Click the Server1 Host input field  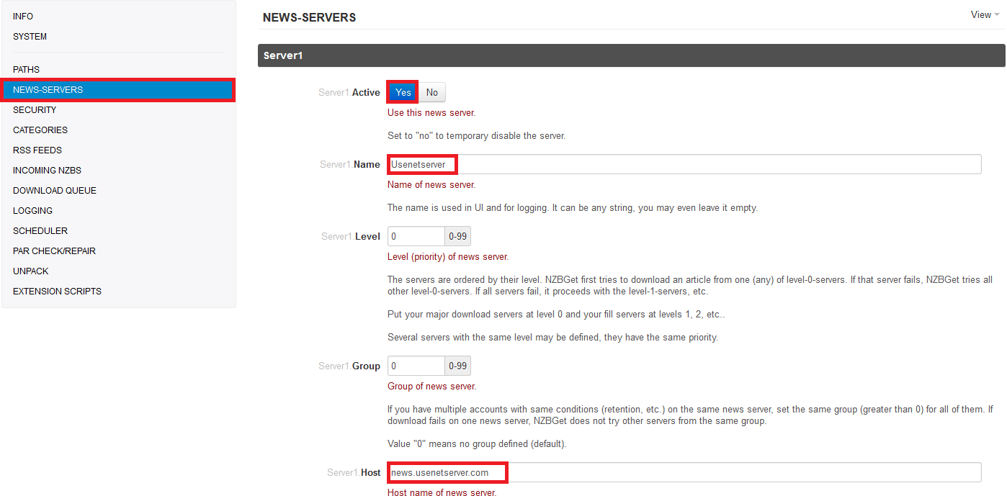pyautogui.click(x=684, y=472)
